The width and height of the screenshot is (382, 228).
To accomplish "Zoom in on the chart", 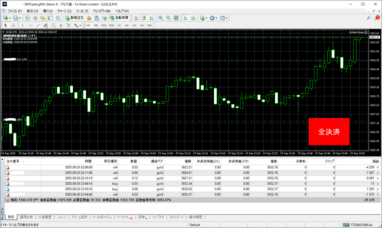I will click(161, 18).
